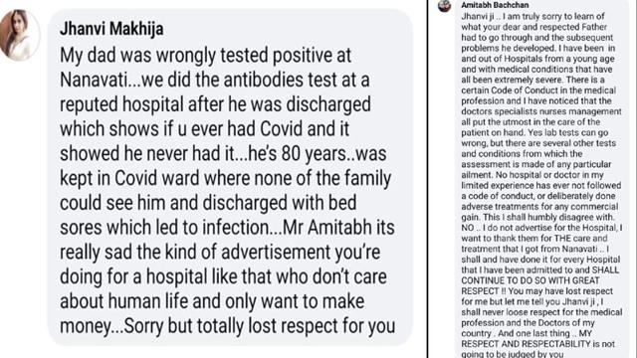Open Amitabh Bachchan's profile avatar
The image size is (637, 358).
click(445, 6)
